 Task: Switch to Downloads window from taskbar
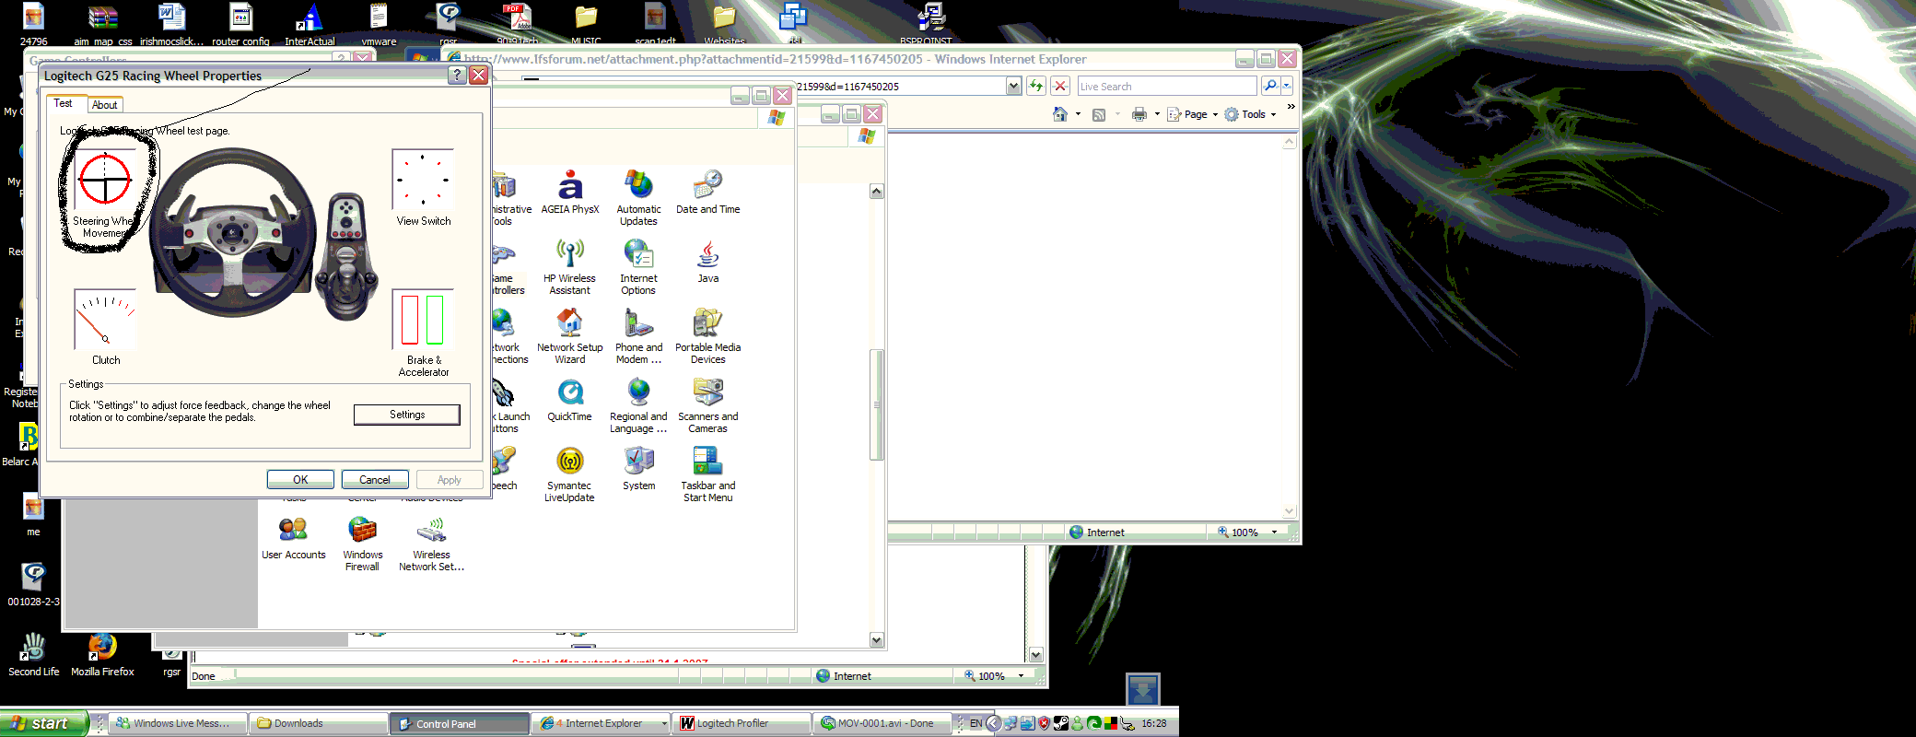[x=319, y=723]
